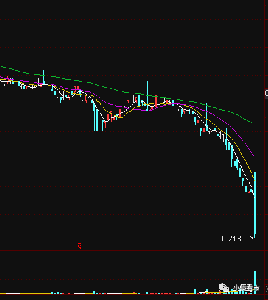Select the twin cyan candles at mid-chart low
This screenshot has height=300, width=268.
point(96,116)
